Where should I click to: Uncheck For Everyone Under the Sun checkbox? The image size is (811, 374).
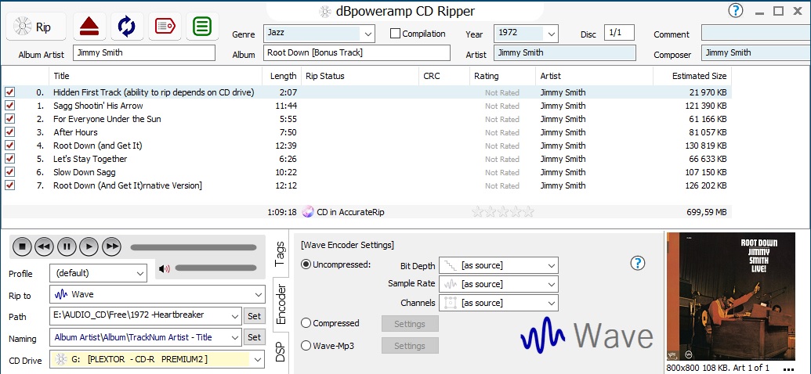tap(10, 119)
